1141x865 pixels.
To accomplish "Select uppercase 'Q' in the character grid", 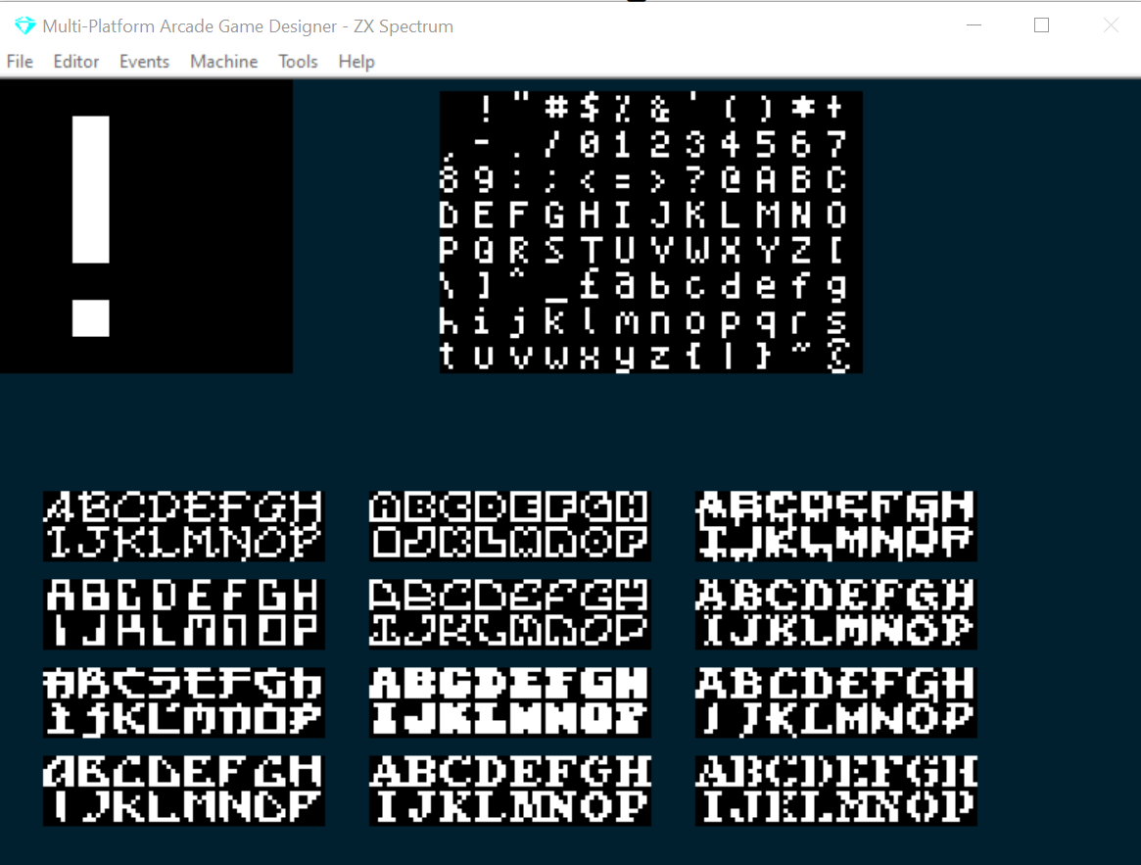I will 484,251.
